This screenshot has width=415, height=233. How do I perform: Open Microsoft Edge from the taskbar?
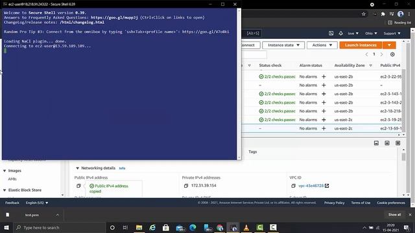click(193, 227)
